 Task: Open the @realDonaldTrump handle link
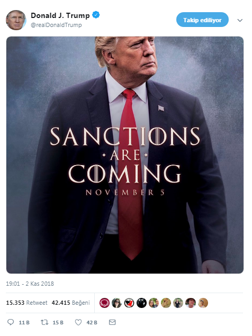[56, 25]
